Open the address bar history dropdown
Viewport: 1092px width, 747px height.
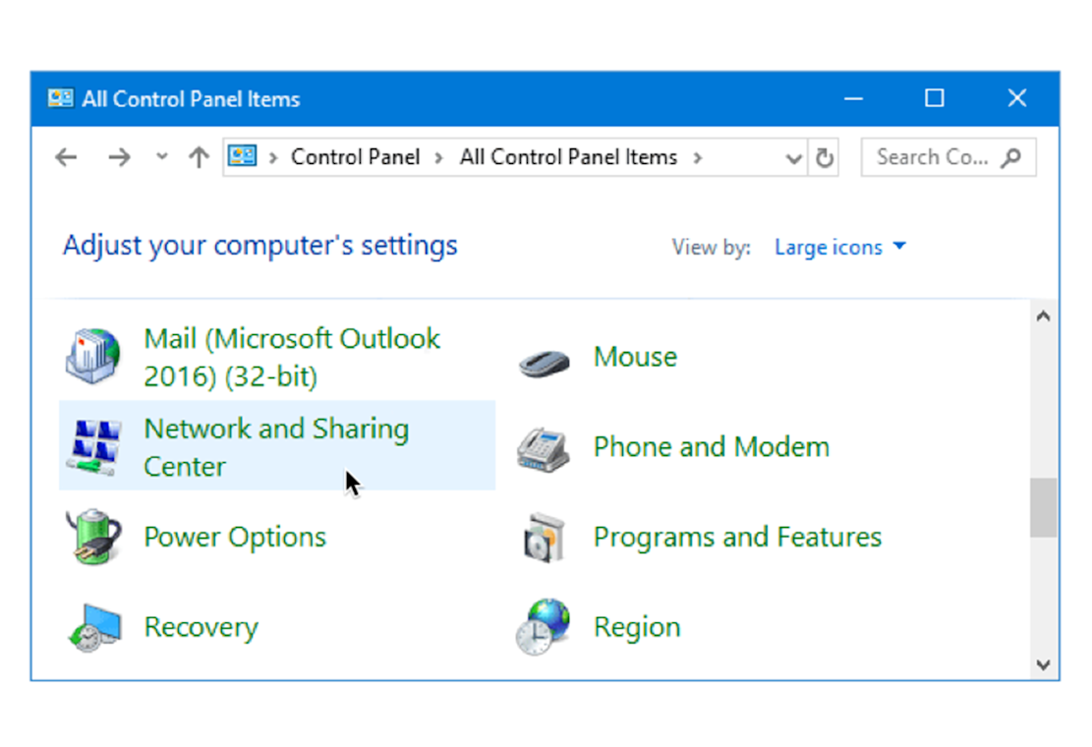coord(793,158)
